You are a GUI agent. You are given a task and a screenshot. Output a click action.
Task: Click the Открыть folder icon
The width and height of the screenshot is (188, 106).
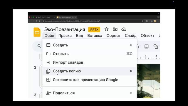click(48, 54)
